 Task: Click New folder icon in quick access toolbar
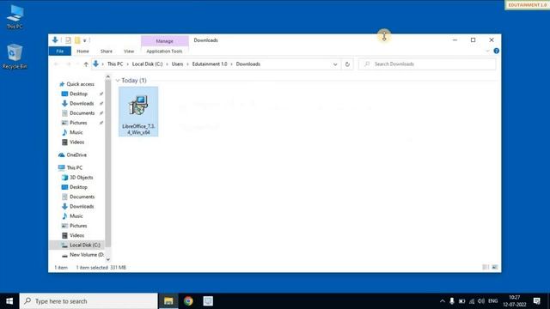pos(77,40)
